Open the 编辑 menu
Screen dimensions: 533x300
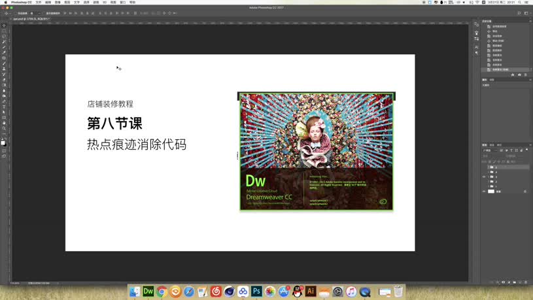pyautogui.click(x=48, y=3)
